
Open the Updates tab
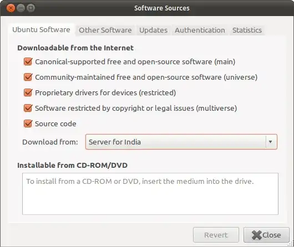pyautogui.click(x=153, y=30)
